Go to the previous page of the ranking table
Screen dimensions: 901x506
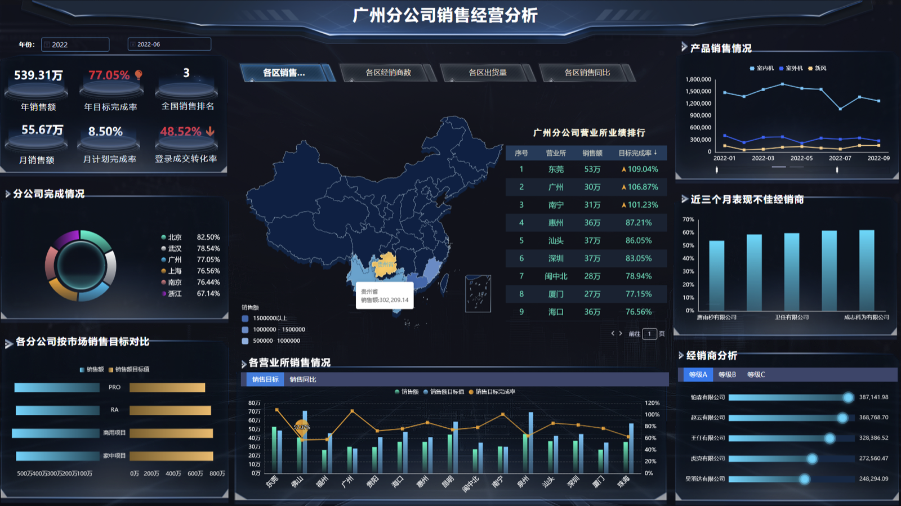tap(613, 334)
